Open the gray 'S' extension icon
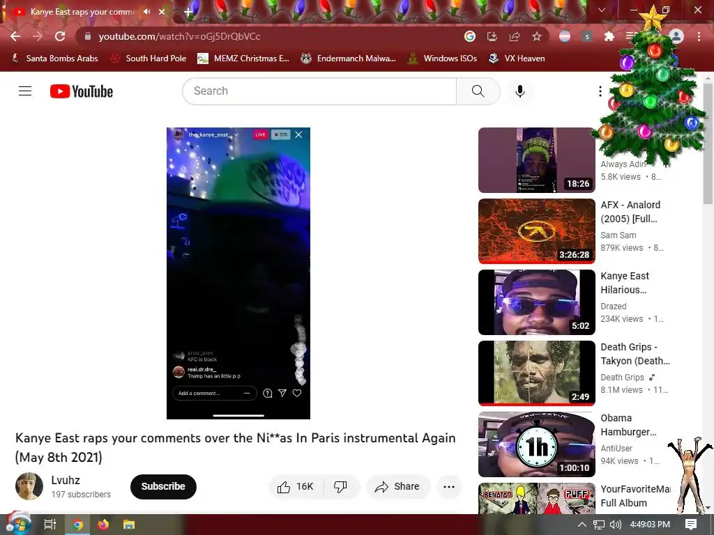 [587, 36]
